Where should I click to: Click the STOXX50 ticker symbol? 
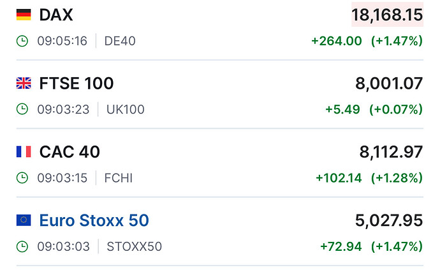[134, 246]
